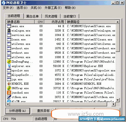Sort by 映像名称 column header
Screen dimensions: 126x122
coord(20,22)
